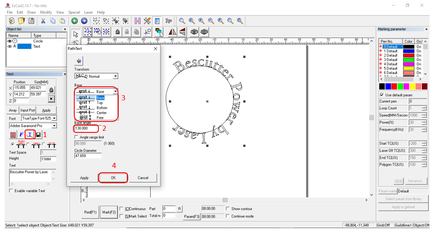Choose the arrow pick tool

pyautogui.click(x=76, y=34)
